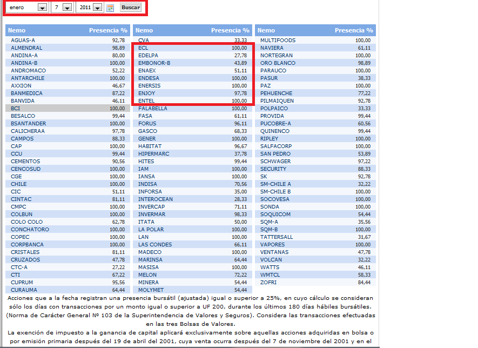478x348 pixels.
Task: Select the highlighted BCI row
Action: pos(68,108)
